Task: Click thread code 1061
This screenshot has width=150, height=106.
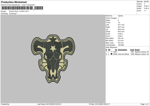Action: point(132,52)
